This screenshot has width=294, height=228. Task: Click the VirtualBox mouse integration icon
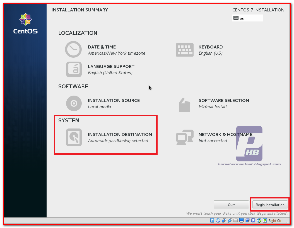(259, 220)
